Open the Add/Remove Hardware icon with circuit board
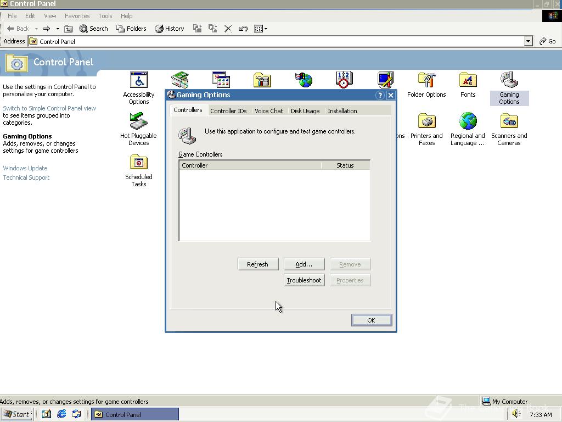 (180, 80)
